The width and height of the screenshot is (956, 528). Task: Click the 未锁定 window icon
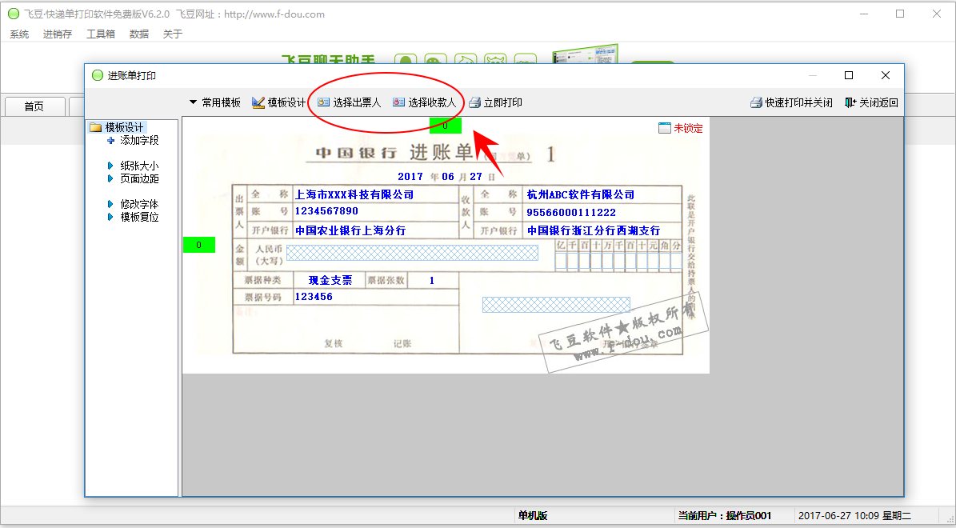point(665,128)
